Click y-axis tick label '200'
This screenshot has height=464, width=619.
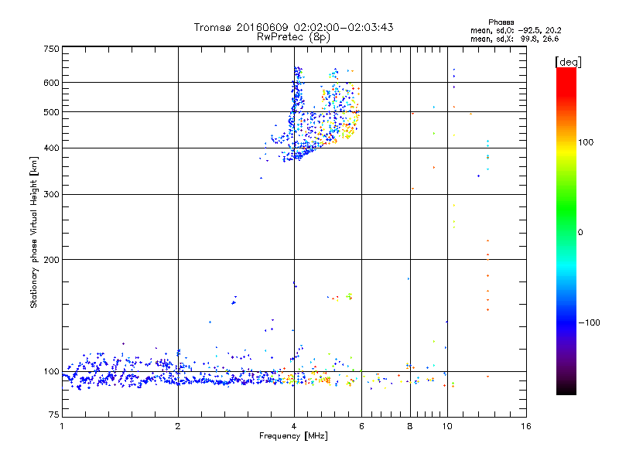click(x=51, y=260)
